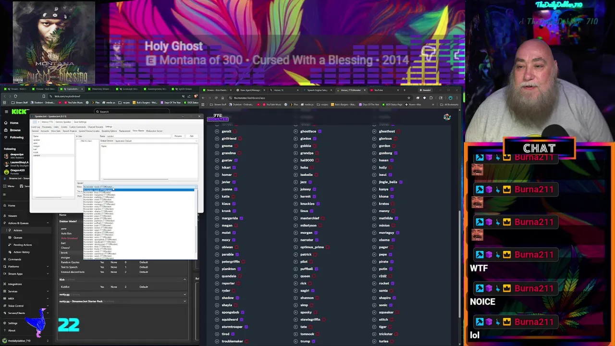Viewport: 615px width, 346px height.
Task: Play the spongebob voice sample
Action: (217, 312)
